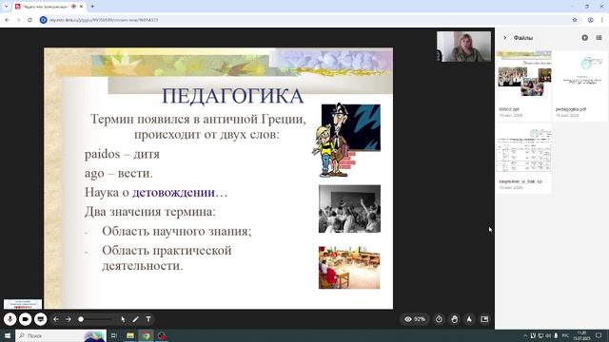Click the Chrome taskbar icon
This screenshot has width=609, height=342.
[x=146, y=335]
